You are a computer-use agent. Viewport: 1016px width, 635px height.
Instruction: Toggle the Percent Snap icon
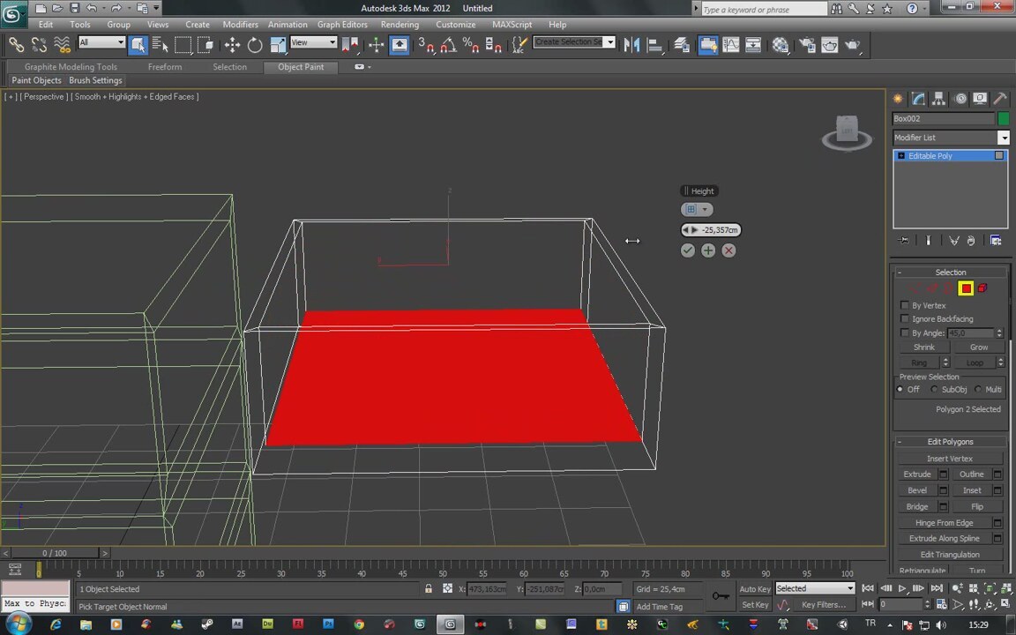point(470,45)
